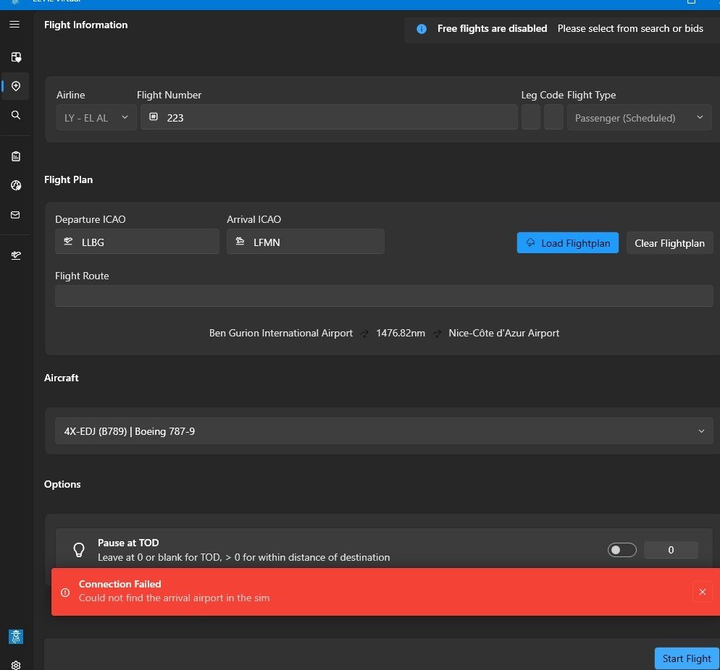Click the Pause at TOD distance field

[x=671, y=550]
